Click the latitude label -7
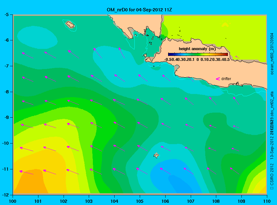 point(6,66)
